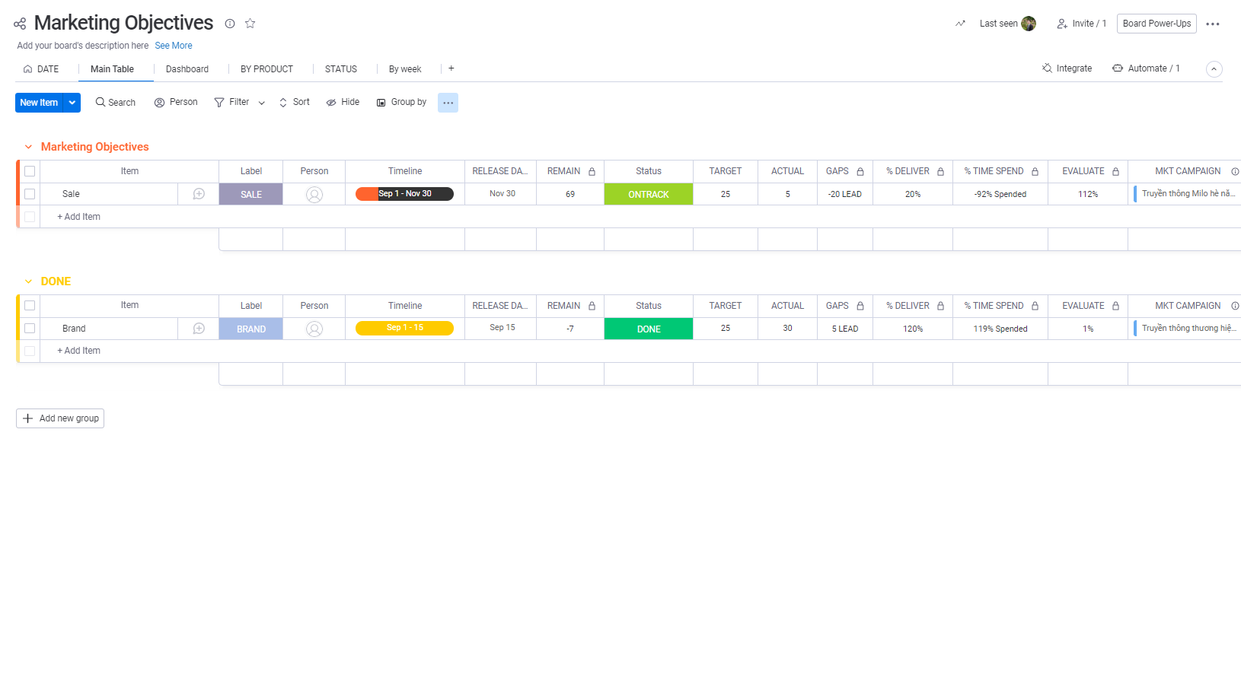The image size is (1241, 693).
Task: Collapse the Marketing Objectives group
Action: click(28, 146)
